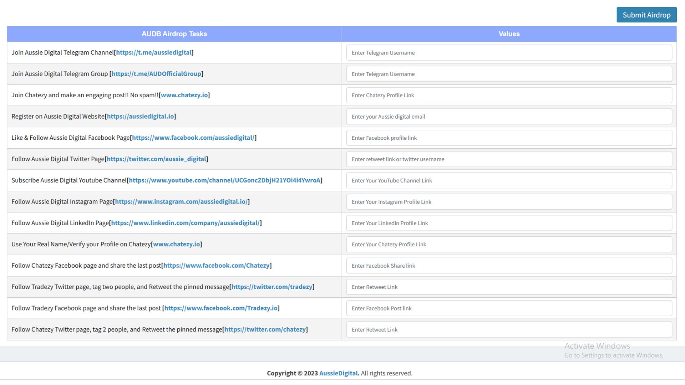Open chatezy.io link in Verify Profile row
The width and height of the screenshot is (685, 385).
[x=177, y=244]
